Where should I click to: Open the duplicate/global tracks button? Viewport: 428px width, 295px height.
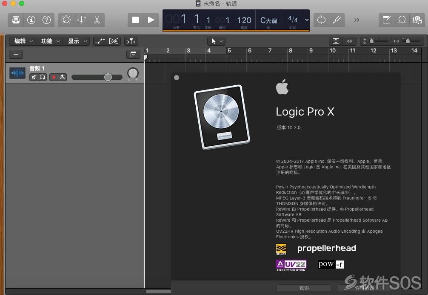pyautogui.click(x=133, y=55)
